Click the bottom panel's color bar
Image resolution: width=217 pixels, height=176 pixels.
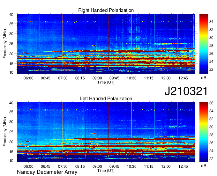coord(204,132)
